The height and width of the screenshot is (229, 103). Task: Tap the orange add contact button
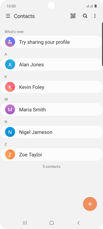coord(90,204)
